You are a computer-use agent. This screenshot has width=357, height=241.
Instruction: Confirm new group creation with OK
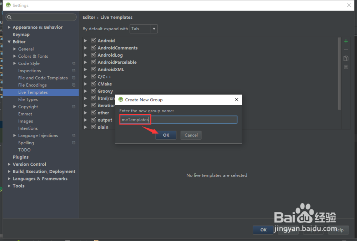pos(166,135)
